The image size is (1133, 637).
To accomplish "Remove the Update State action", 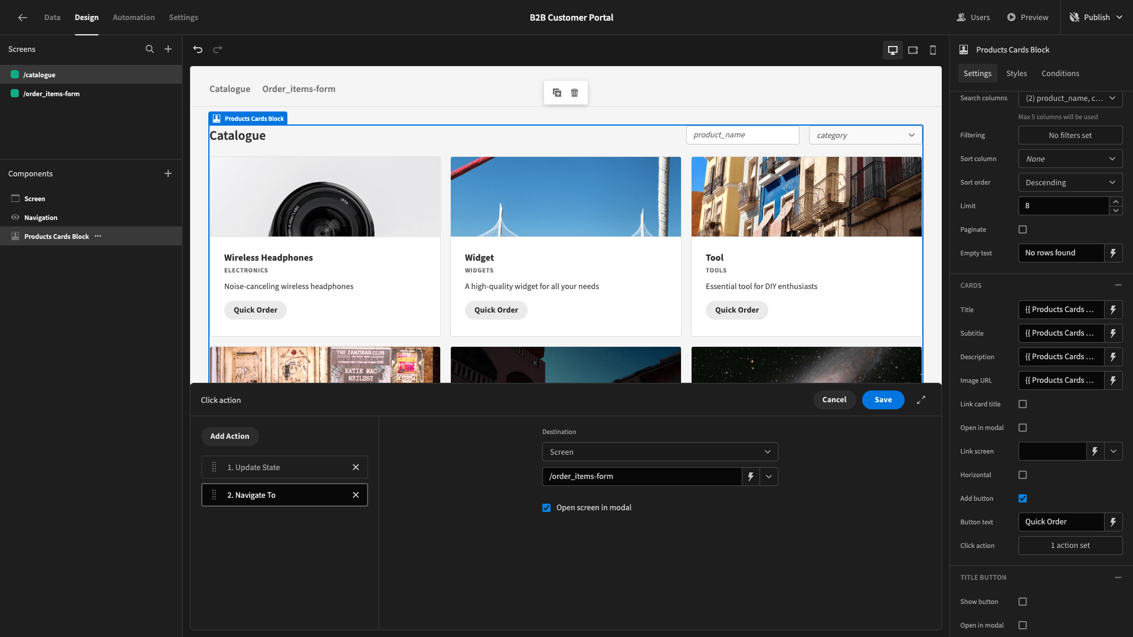I will (356, 467).
